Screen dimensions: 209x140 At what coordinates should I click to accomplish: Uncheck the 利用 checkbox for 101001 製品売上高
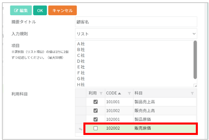[x=96, y=102]
